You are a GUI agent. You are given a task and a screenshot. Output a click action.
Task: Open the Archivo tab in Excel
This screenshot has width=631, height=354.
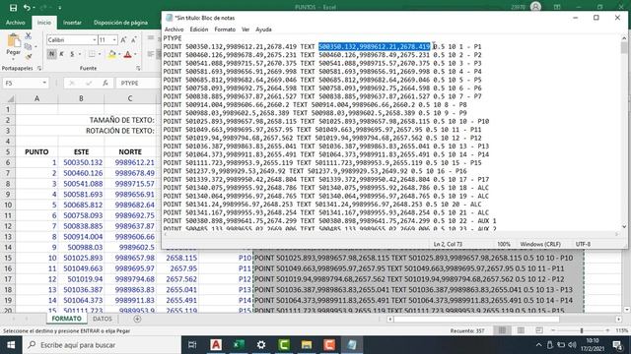click(16, 23)
